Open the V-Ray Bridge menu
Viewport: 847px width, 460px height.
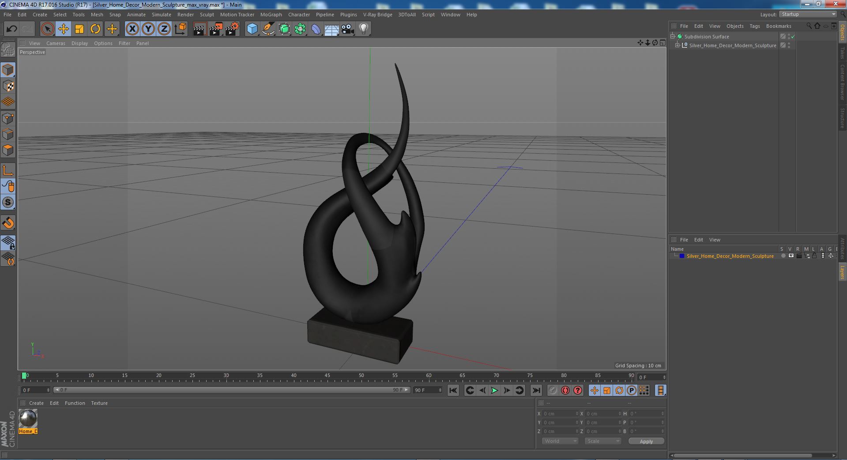[377, 15]
